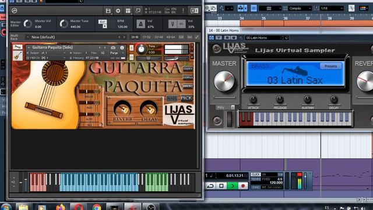Click next instrument arrow beside Guitarra Paquita
Screen dimensions: 373x210
click(x=105, y=48)
